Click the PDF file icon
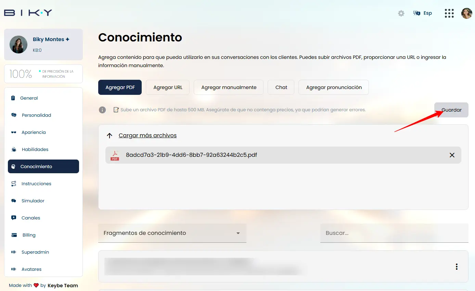 (x=115, y=155)
